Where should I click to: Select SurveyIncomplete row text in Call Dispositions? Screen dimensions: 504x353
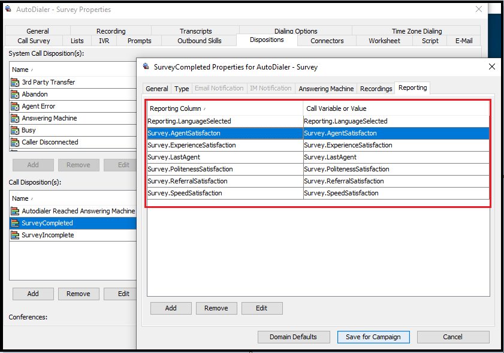[x=47, y=235]
